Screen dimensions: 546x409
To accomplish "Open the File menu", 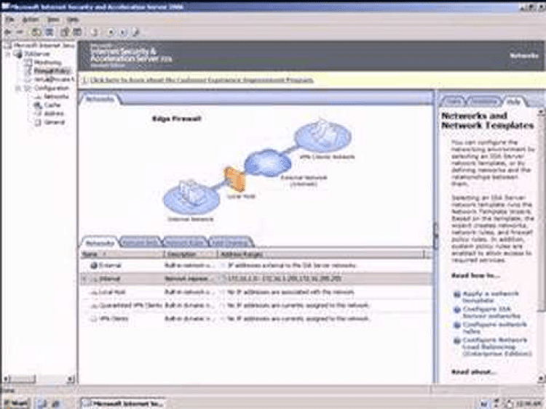I will pos(9,20).
